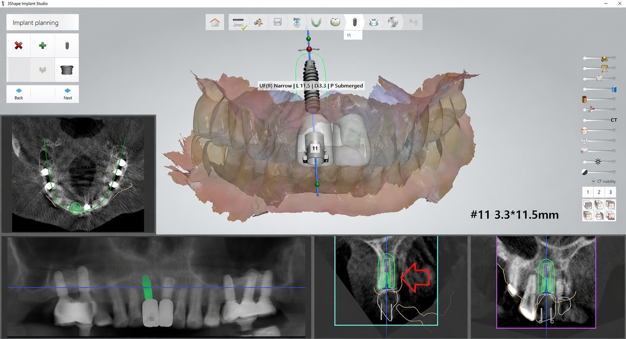Select CT visibility preset 1
626x339 pixels.
(588, 192)
